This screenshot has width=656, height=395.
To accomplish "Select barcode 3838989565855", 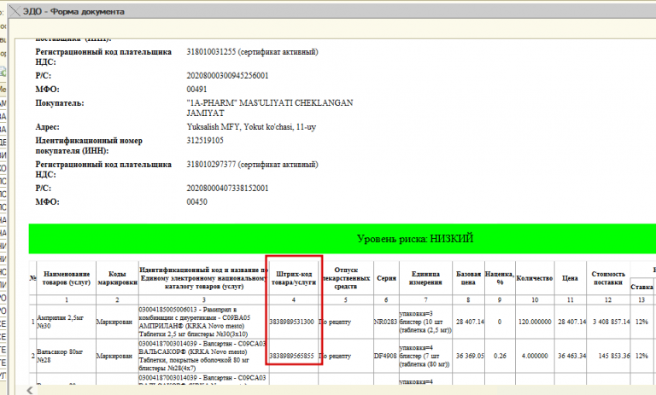I will click(291, 356).
